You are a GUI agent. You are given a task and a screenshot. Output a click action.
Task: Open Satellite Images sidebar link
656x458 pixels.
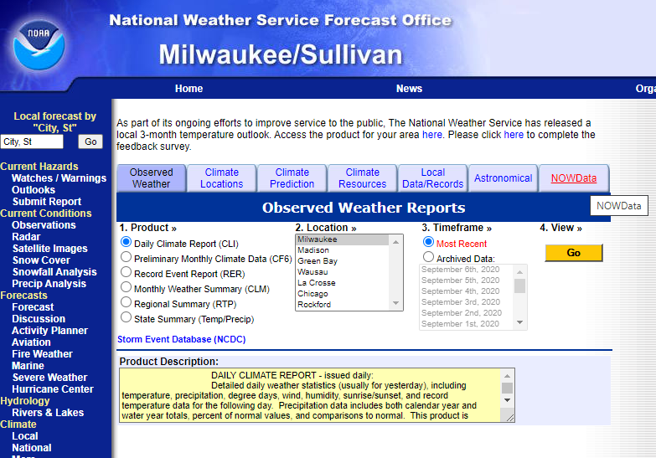[49, 249]
